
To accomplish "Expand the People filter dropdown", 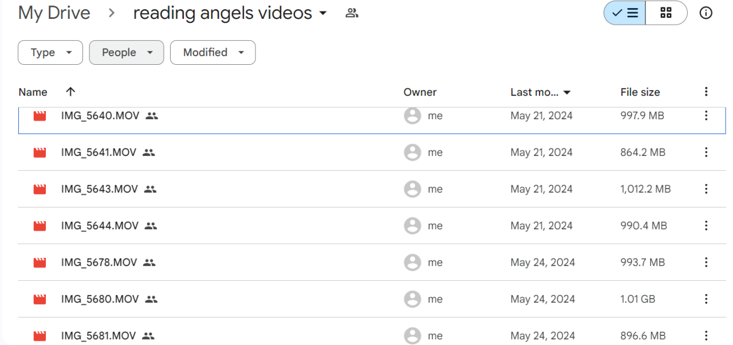I will 127,53.
